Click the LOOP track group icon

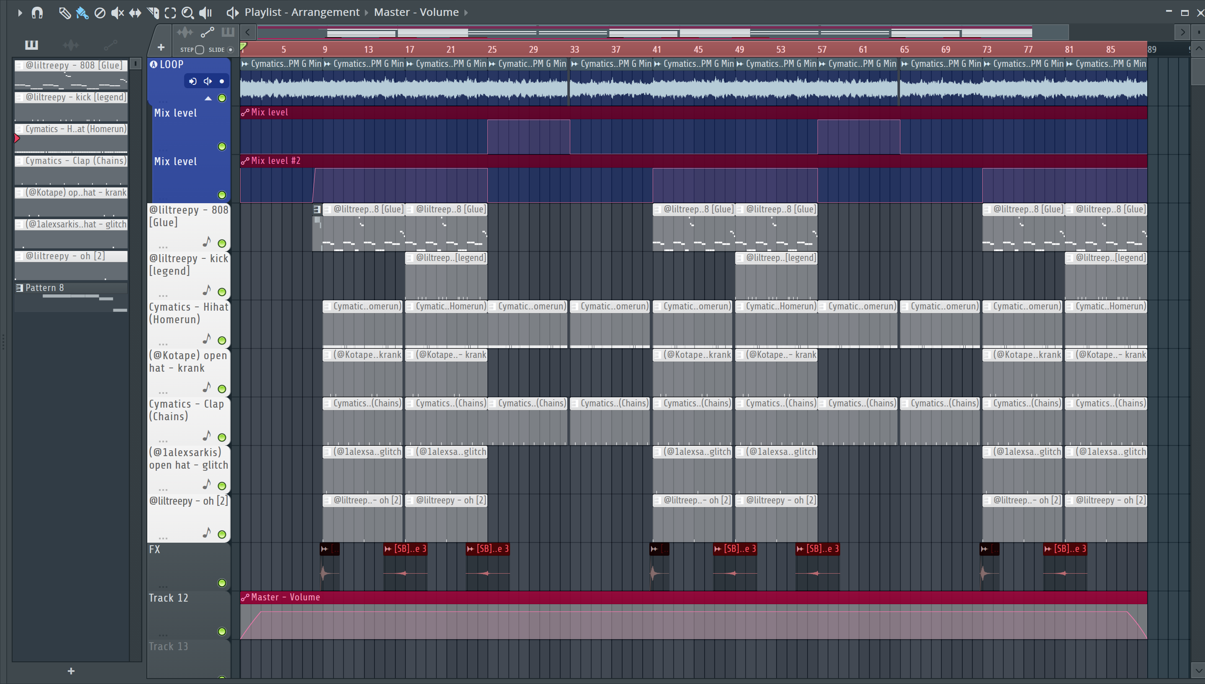(x=153, y=64)
